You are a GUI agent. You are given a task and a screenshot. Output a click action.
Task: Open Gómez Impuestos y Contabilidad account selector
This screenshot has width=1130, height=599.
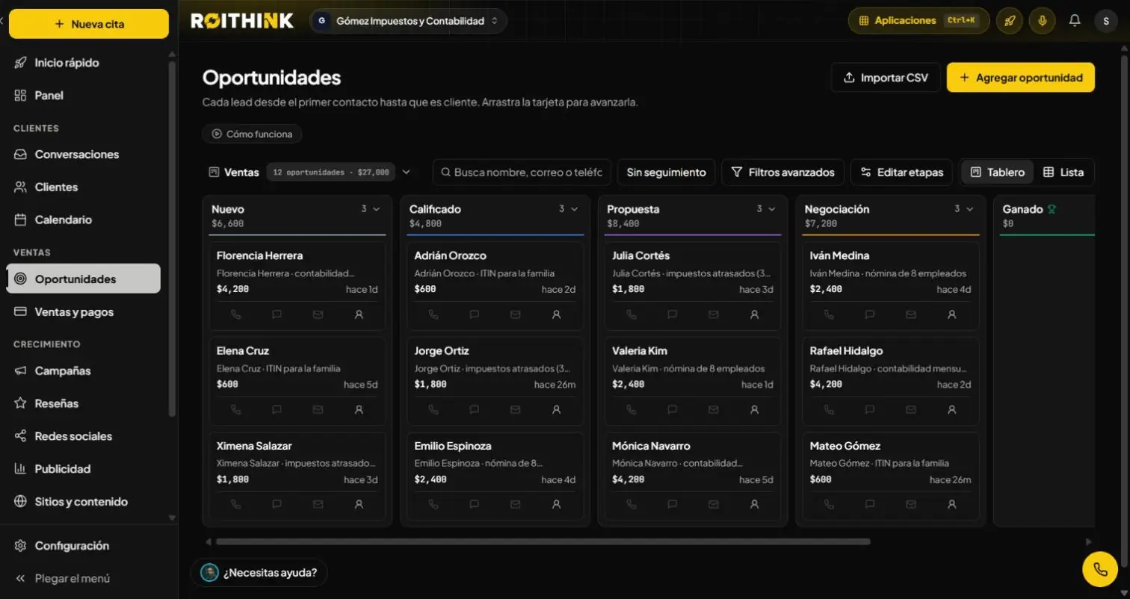point(408,21)
